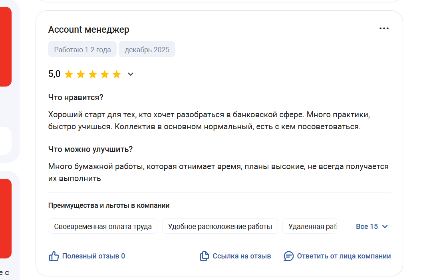Click 'Ответить от лица компании' link
Viewport: 439px width, 280px height.
coord(344,256)
